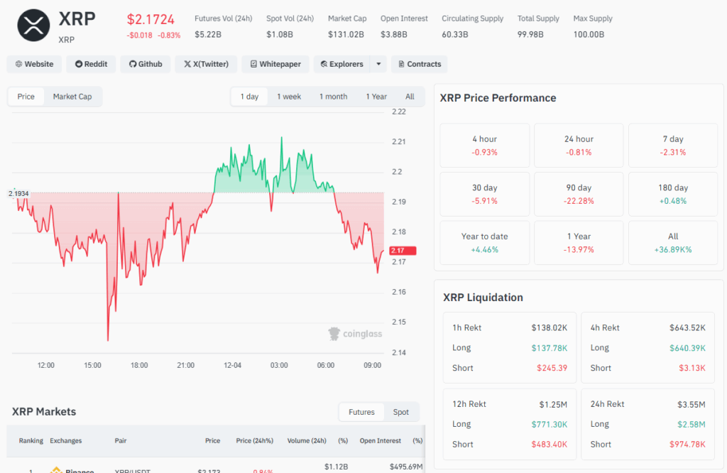Click the 24 hour performance card
The height and width of the screenshot is (473, 727).
click(x=579, y=145)
